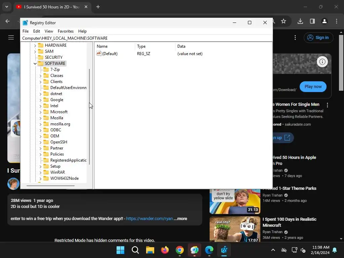Image resolution: width=344 pixels, height=258 pixels.
Task: Expand the description with ...more
Action: 180,218
